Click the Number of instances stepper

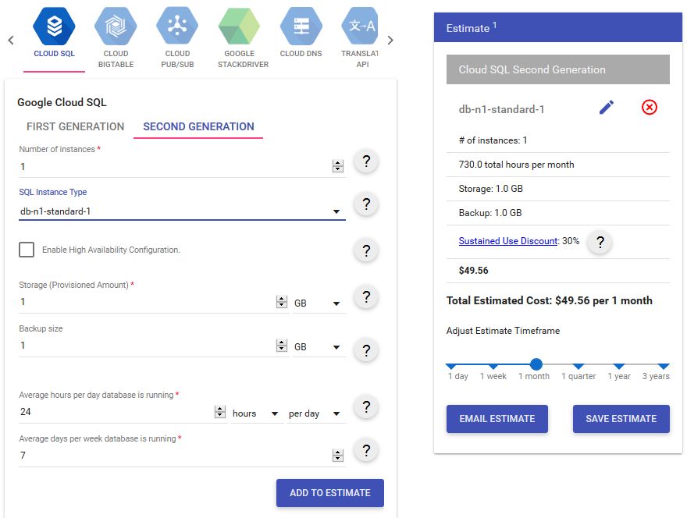click(338, 166)
